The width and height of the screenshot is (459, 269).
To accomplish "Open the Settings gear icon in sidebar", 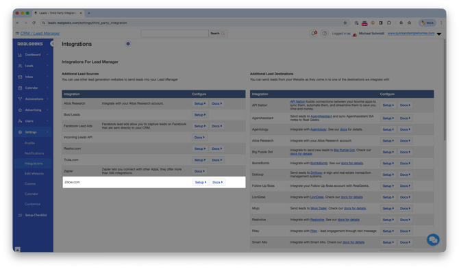I will [20, 132].
